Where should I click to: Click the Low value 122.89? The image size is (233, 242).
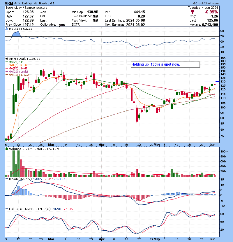tap(28, 20)
